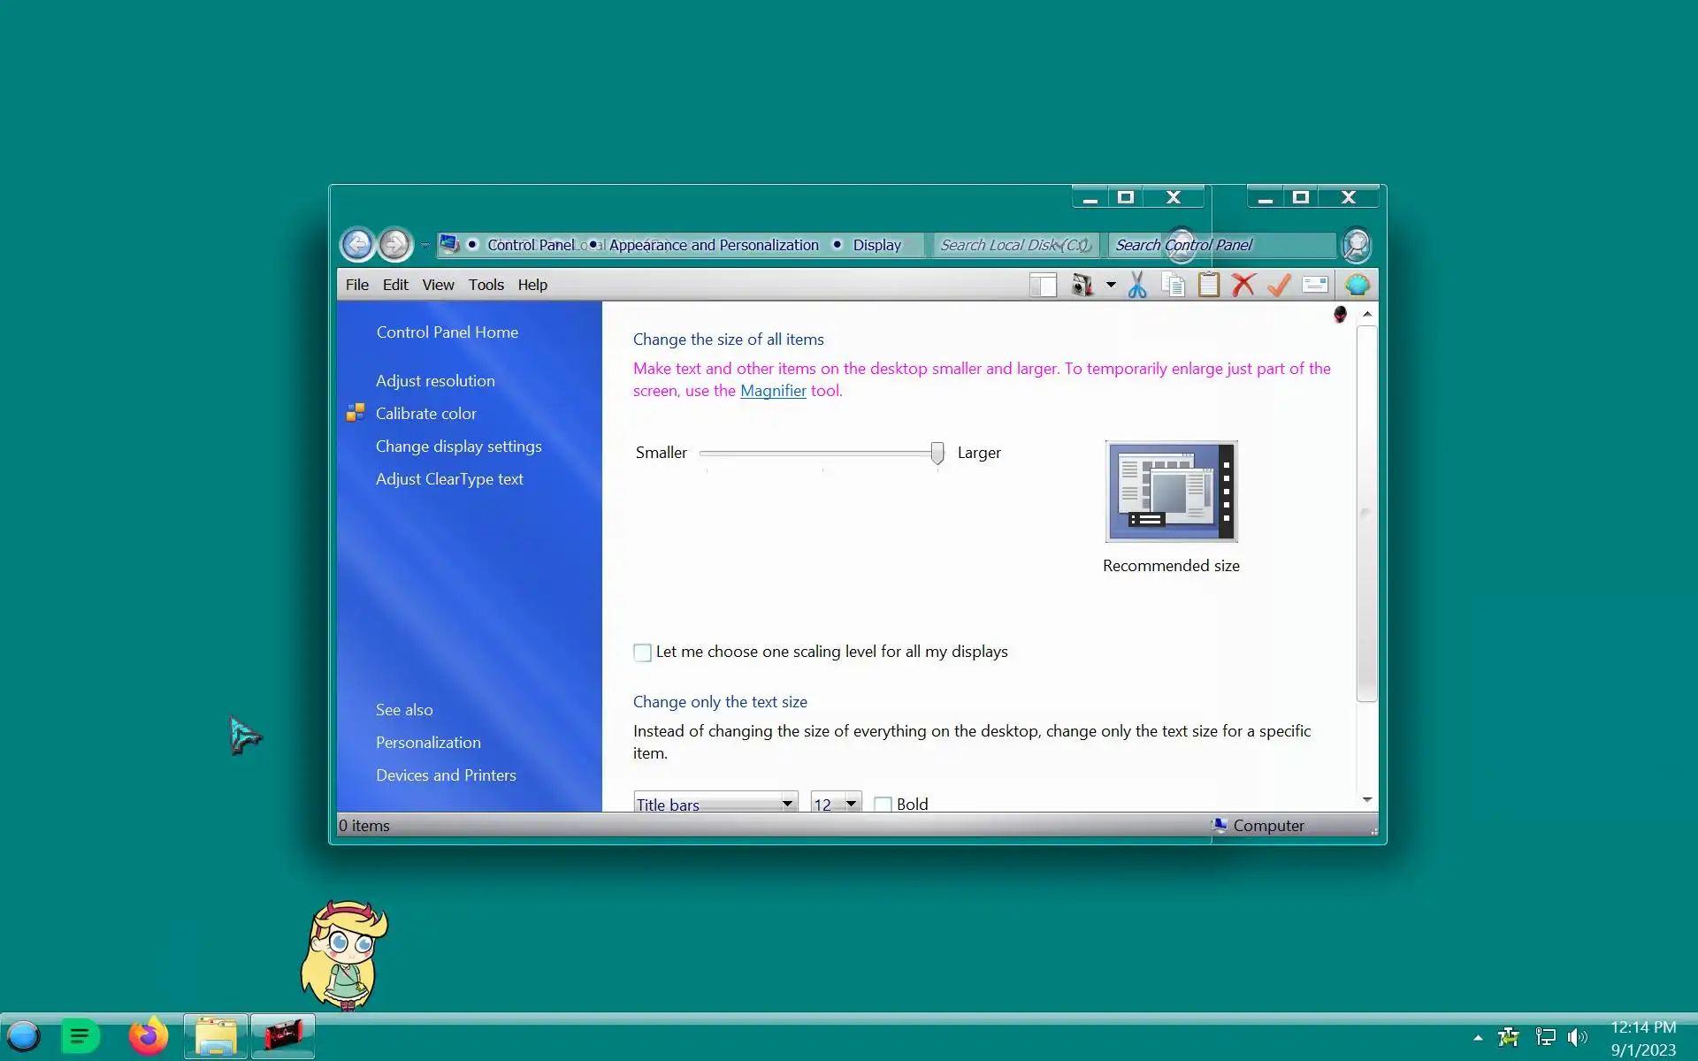This screenshot has width=1698, height=1061.
Task: Click the Cut scissors toolbar icon
Action: (1137, 285)
